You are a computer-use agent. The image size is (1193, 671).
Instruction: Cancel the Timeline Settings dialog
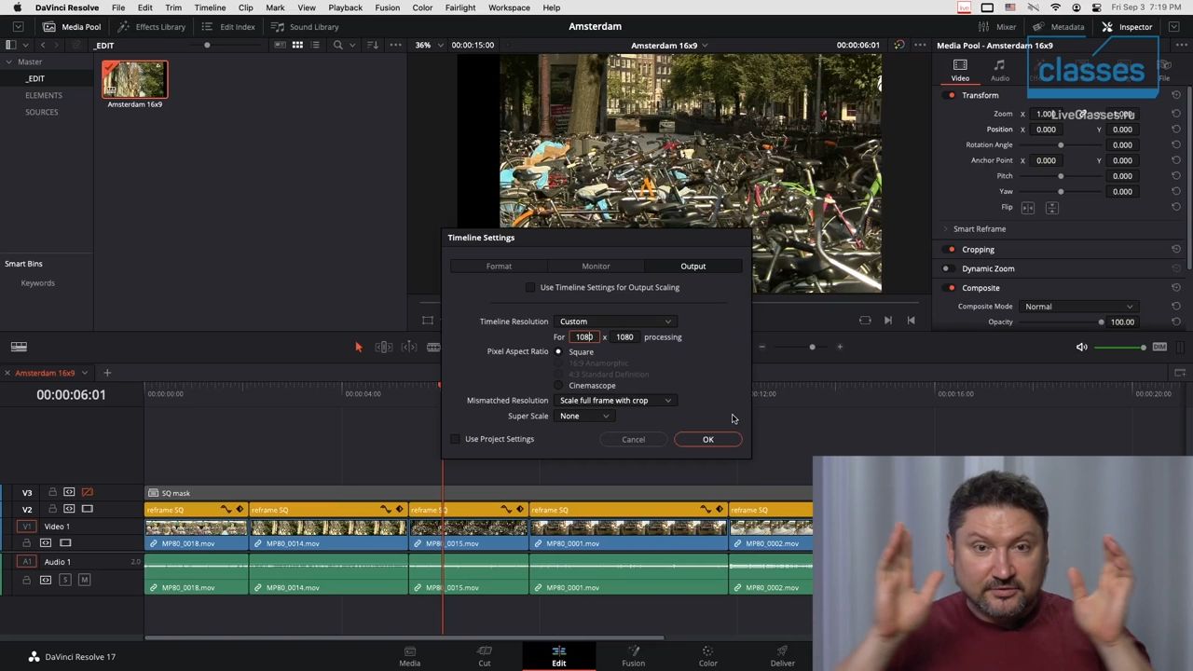[x=633, y=440]
